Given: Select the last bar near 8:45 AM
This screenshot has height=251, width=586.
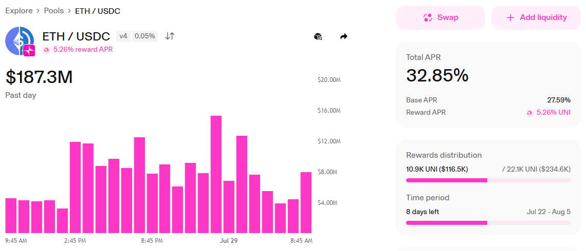Looking at the screenshot, I should (x=306, y=202).
